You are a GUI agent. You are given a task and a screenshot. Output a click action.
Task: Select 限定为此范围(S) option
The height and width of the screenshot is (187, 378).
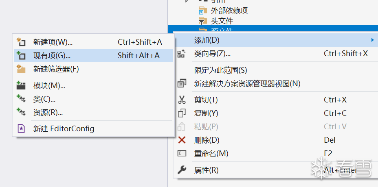pos(220,70)
